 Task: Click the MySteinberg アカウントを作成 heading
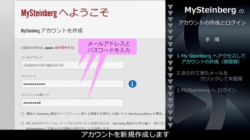pyautogui.click(x=52, y=30)
